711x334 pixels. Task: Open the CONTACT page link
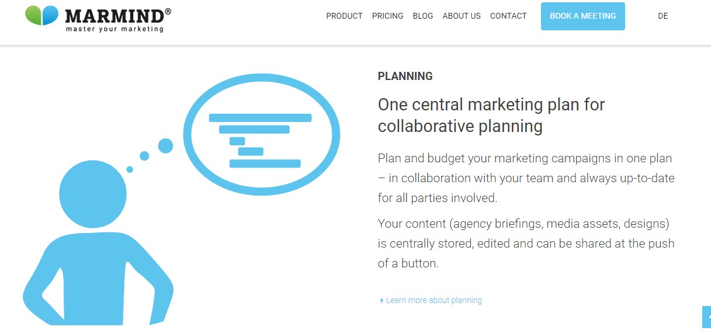point(508,16)
